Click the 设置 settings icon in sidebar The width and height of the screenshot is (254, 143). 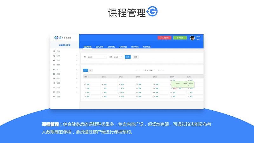pos(54,83)
